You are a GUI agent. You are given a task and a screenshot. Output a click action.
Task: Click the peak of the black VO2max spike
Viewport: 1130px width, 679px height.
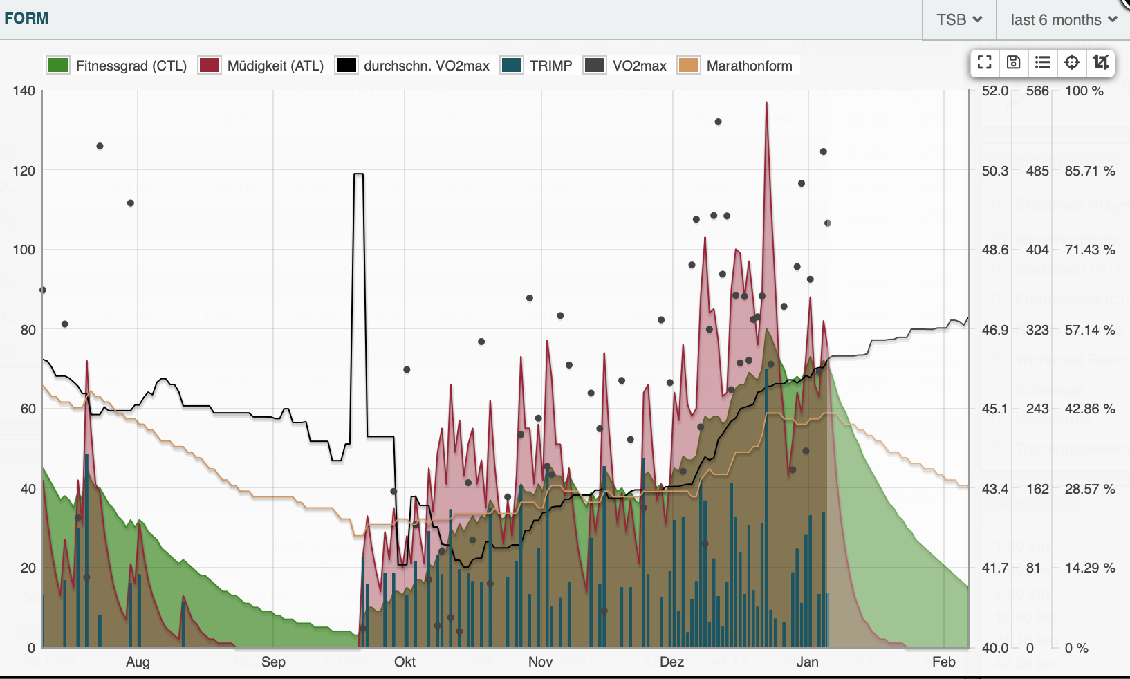pos(358,174)
